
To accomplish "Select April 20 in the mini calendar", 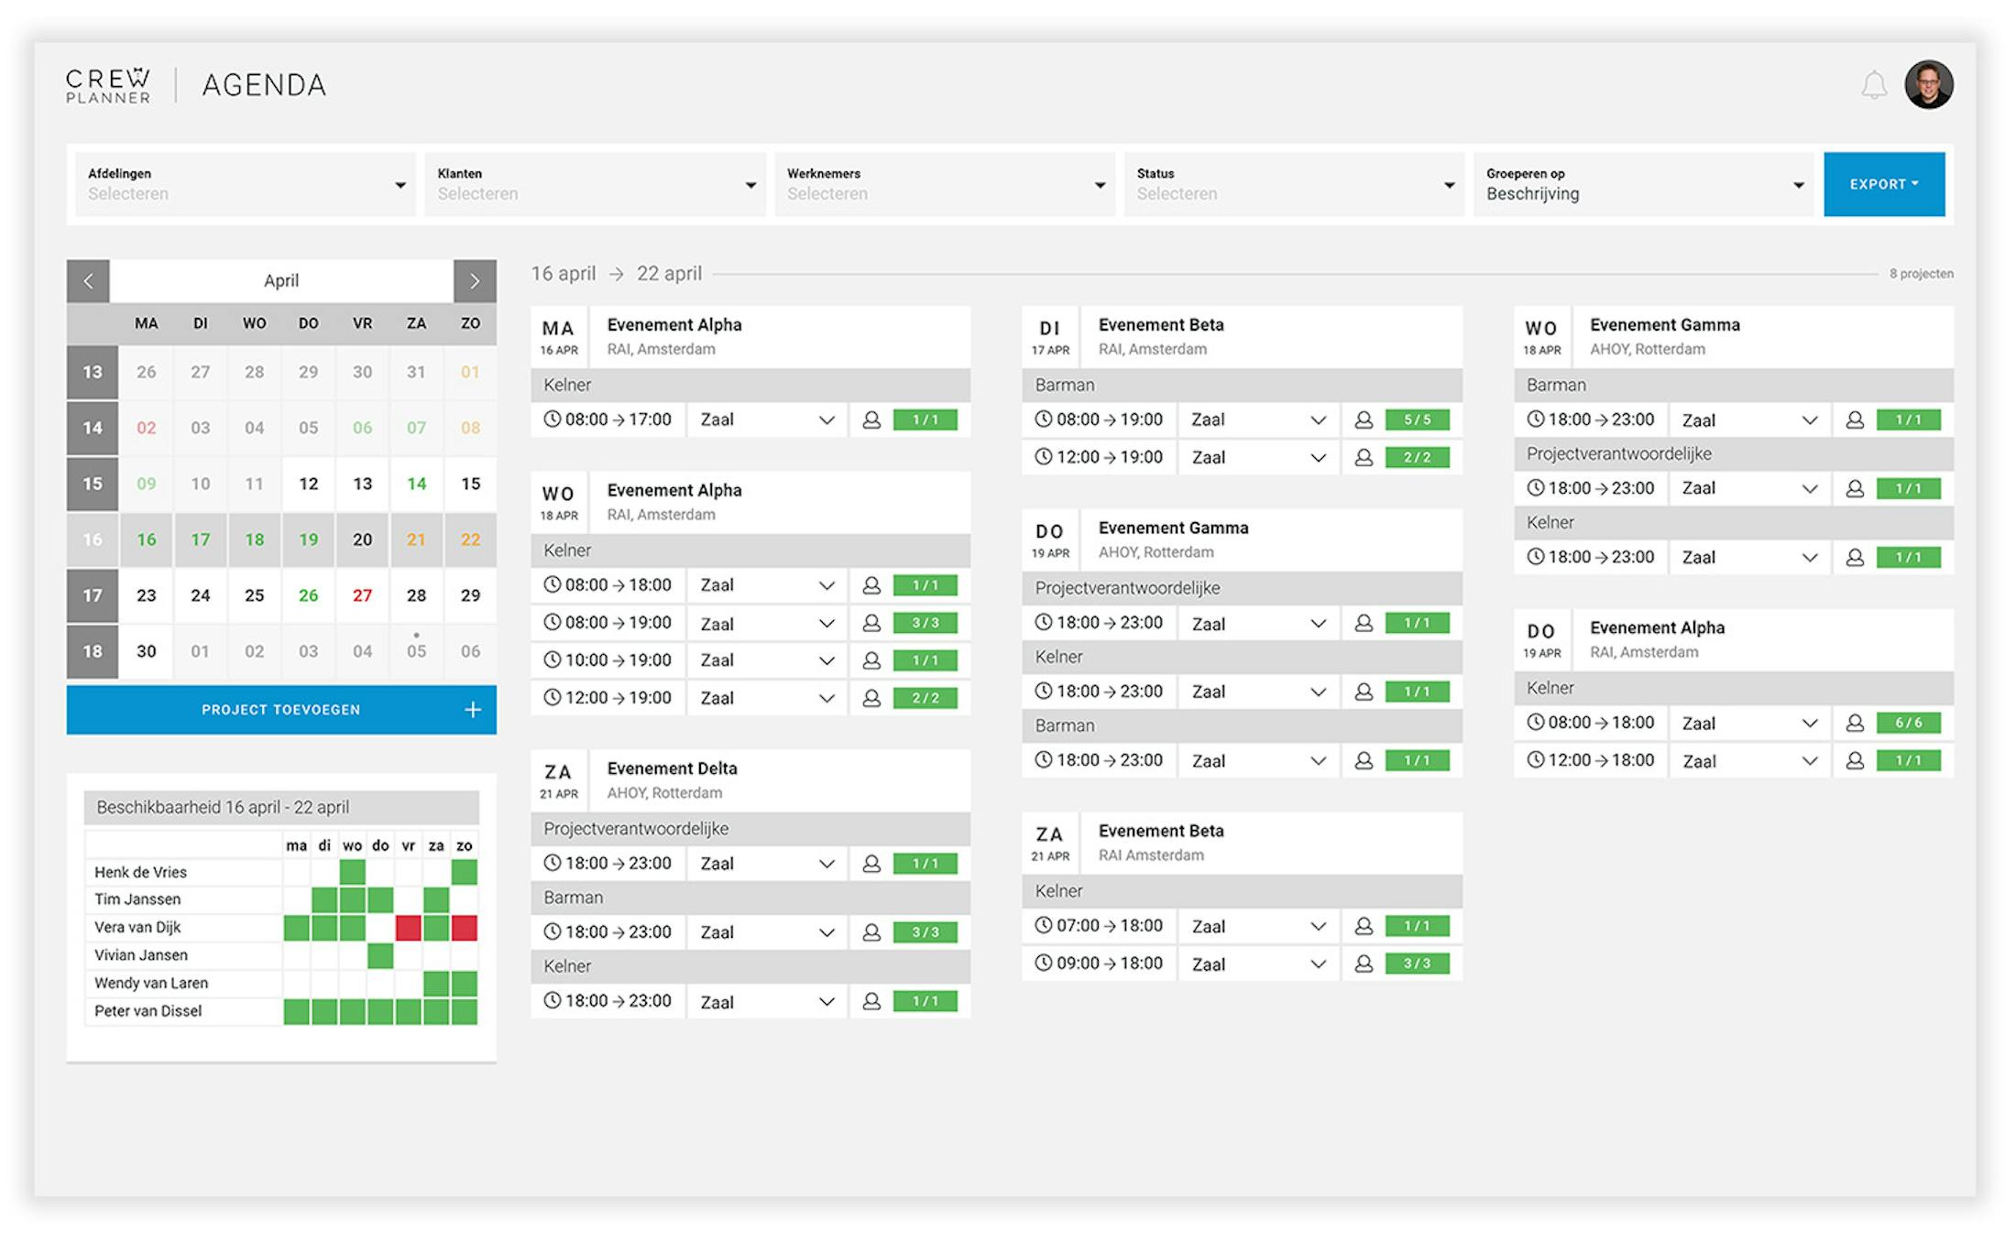I will click(363, 539).
